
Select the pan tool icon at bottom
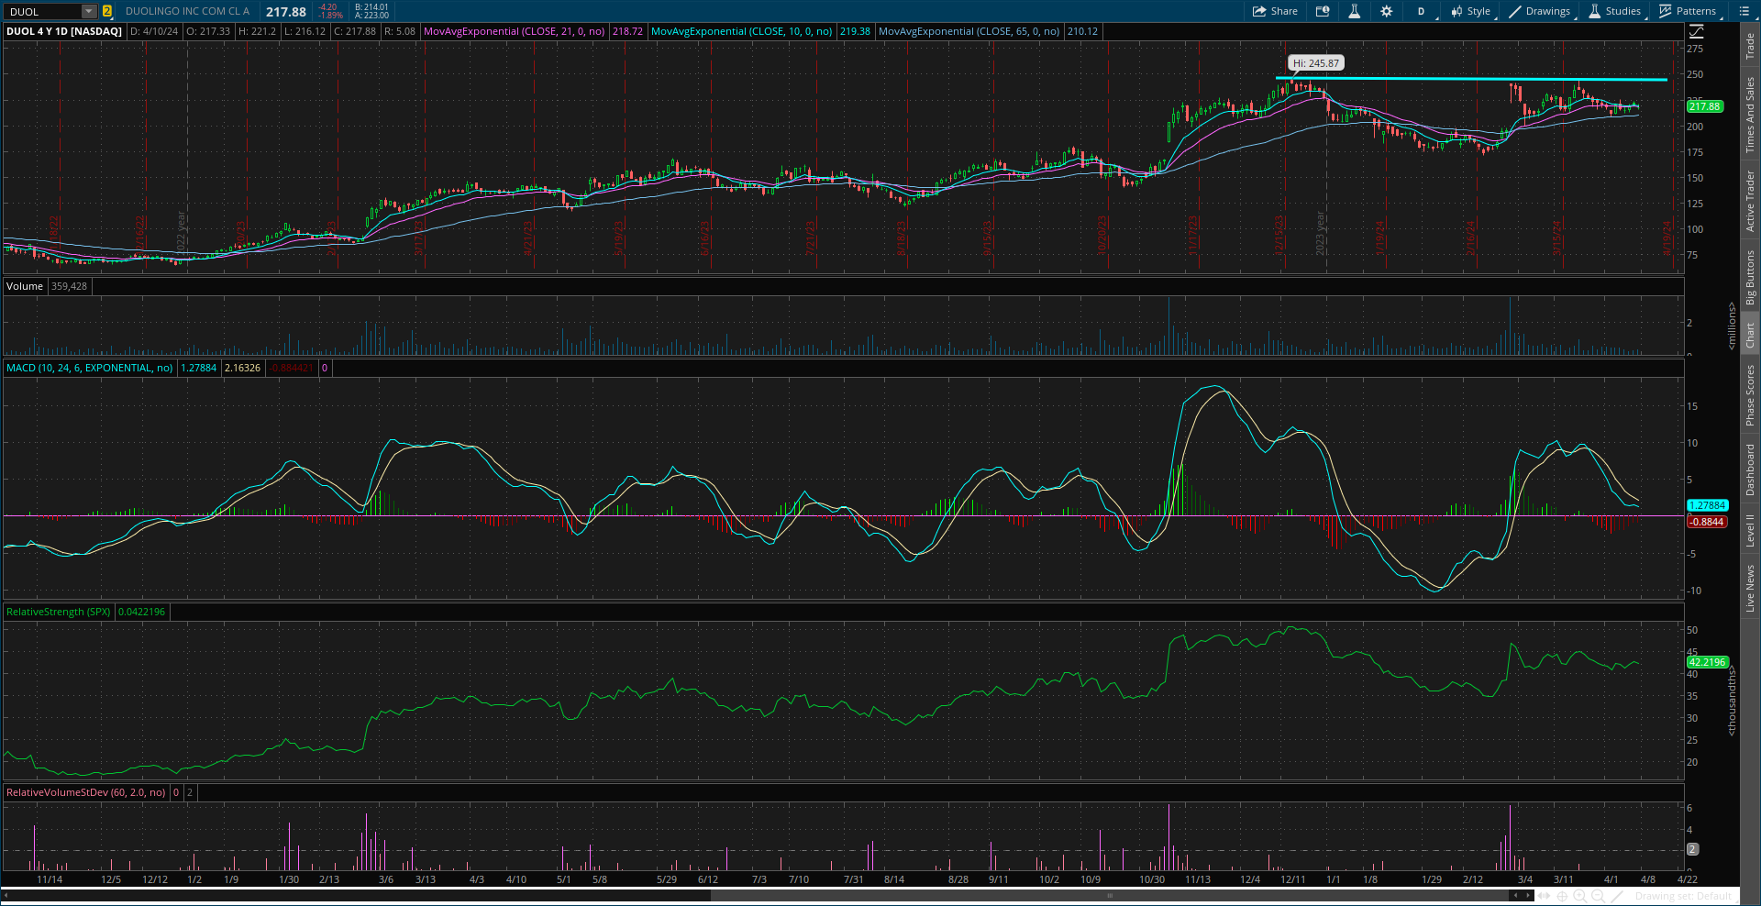point(1545,896)
